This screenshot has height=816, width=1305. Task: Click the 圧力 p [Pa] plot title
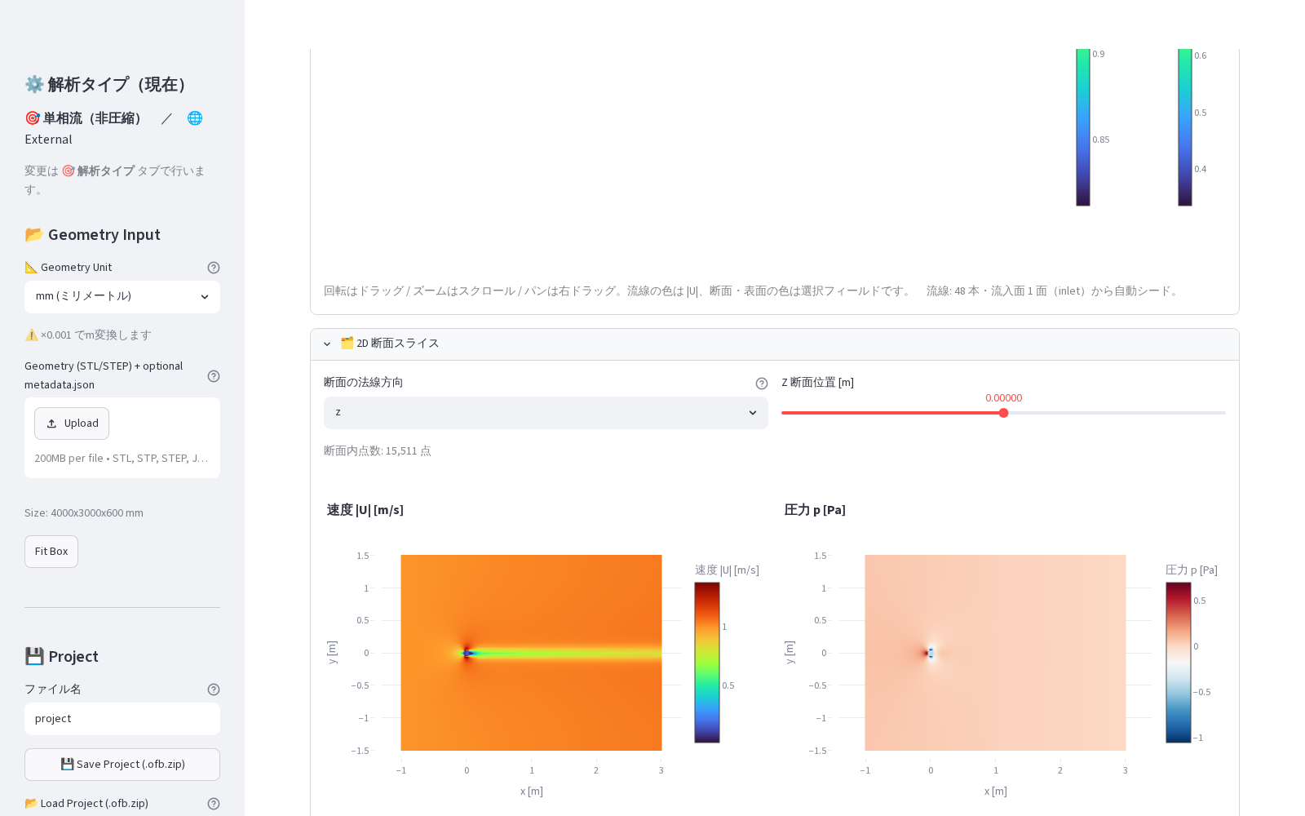(815, 510)
